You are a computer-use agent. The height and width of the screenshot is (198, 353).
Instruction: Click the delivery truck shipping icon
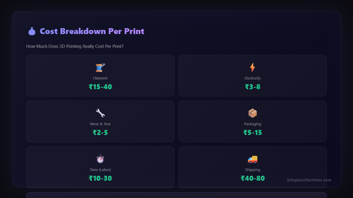click(x=253, y=159)
